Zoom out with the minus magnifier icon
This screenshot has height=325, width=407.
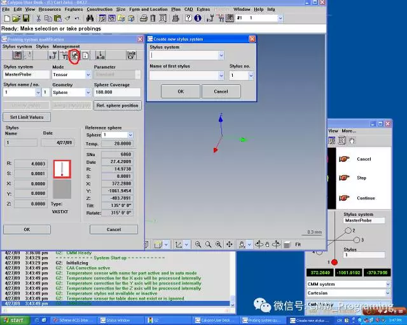point(198,244)
